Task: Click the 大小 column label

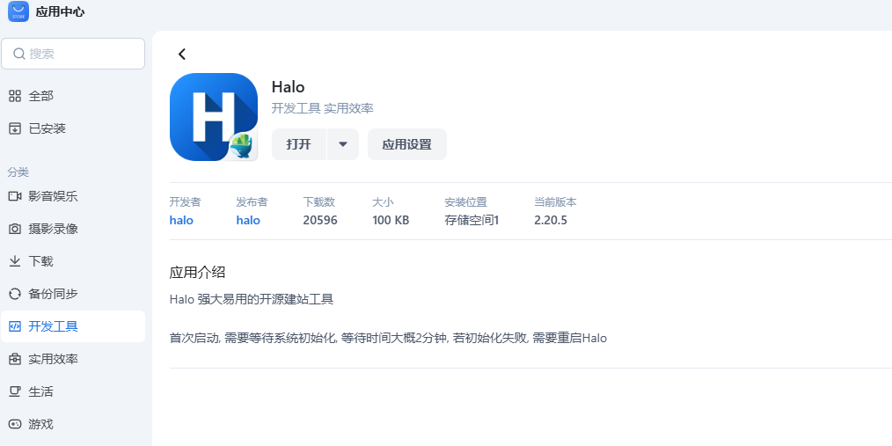Action: 383,202
